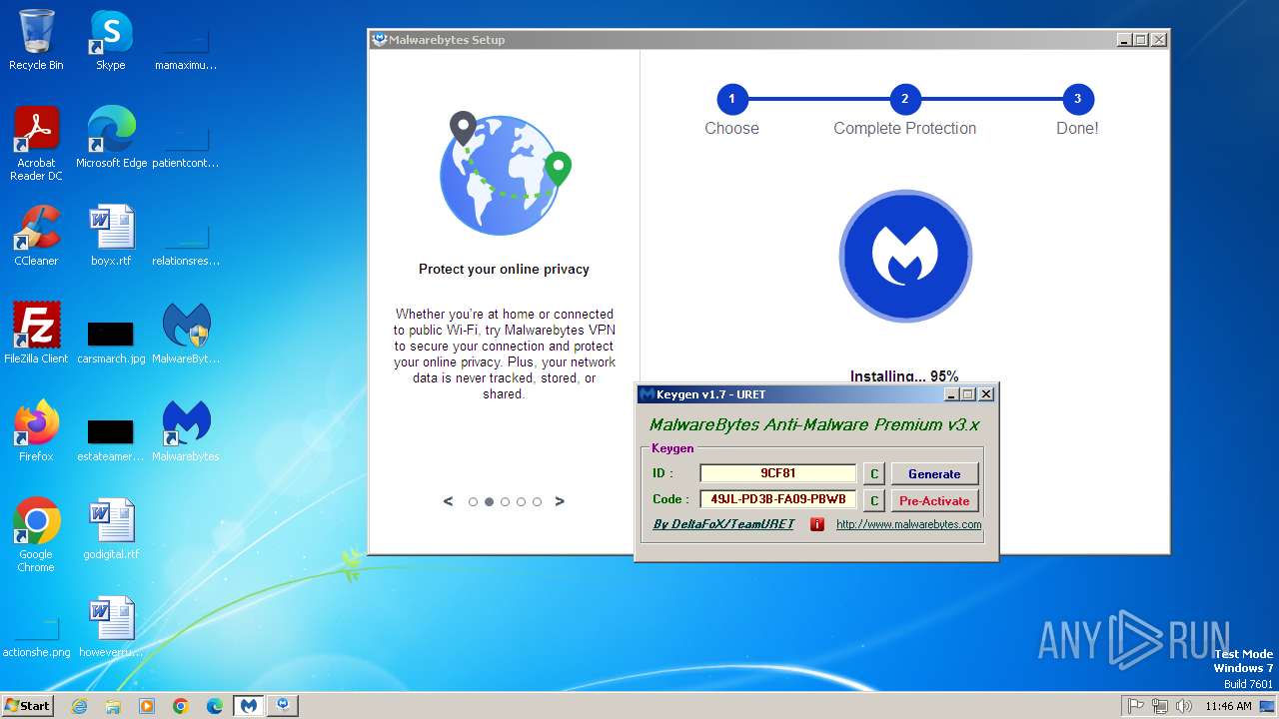The width and height of the screenshot is (1279, 719).
Task: Open Edge from the taskbar
Action: tap(215, 706)
